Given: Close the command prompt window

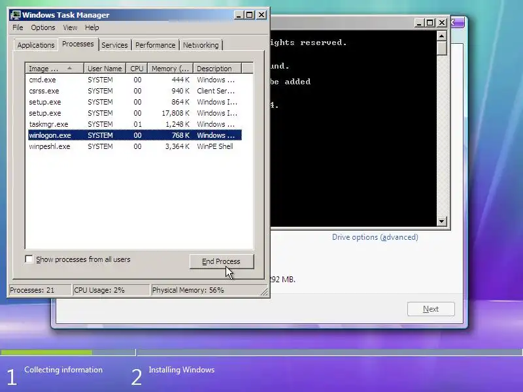Looking at the screenshot, I should tap(442, 23).
